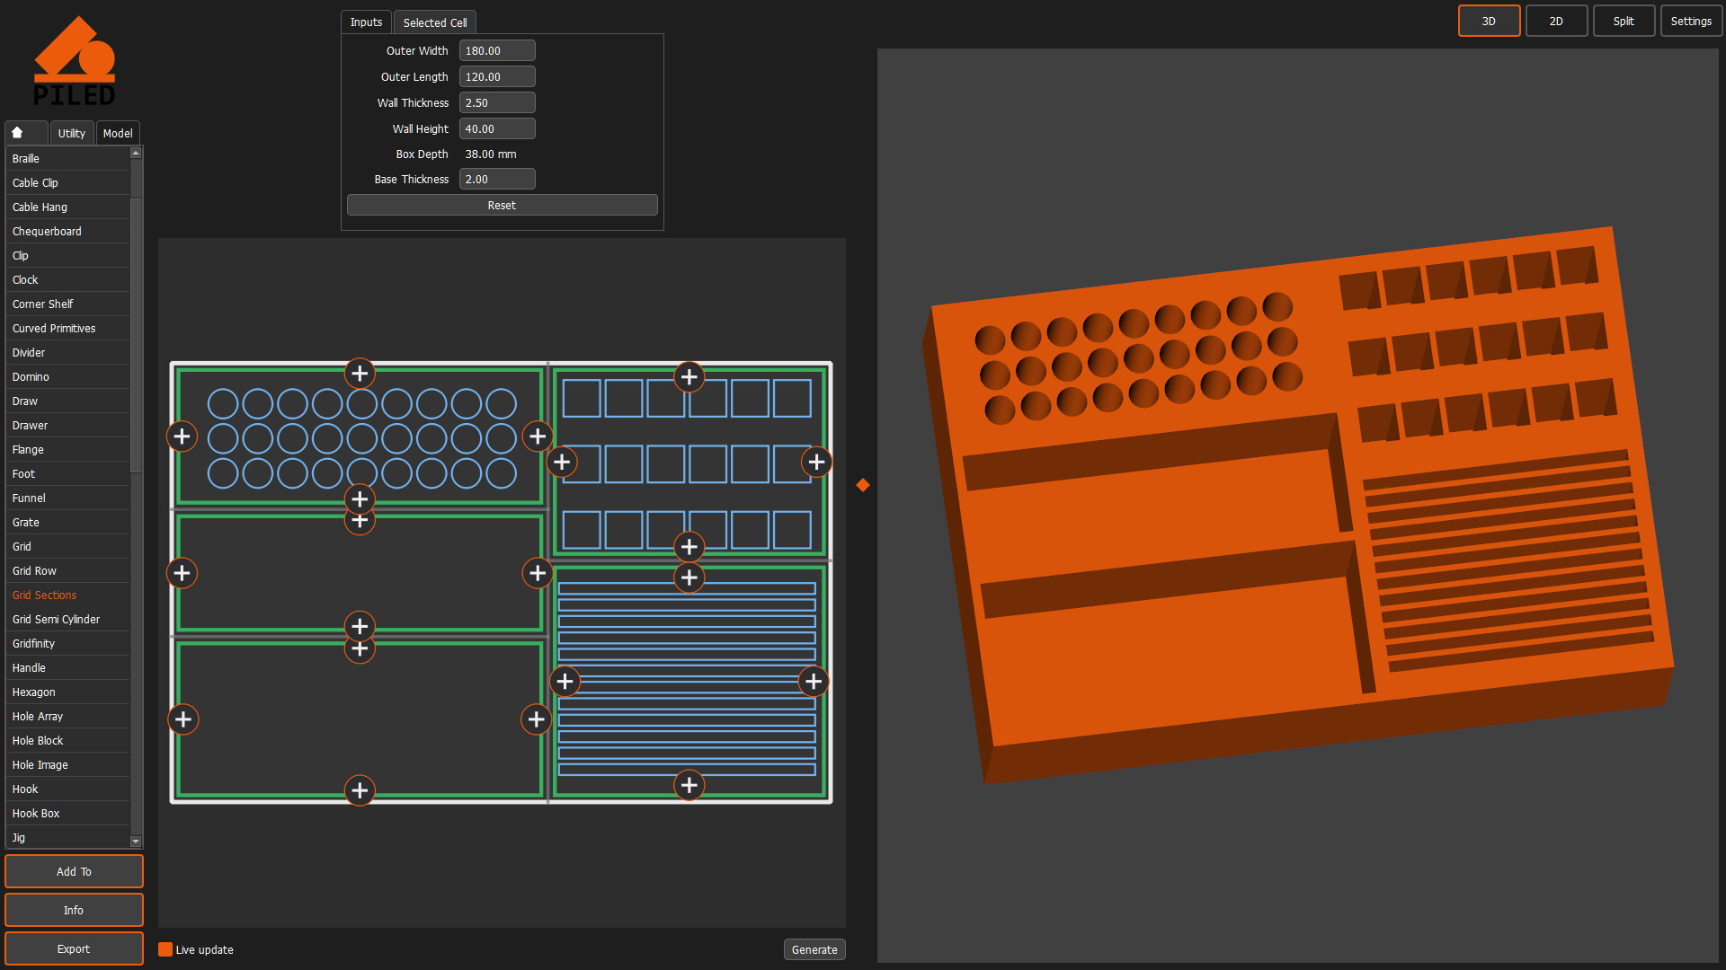
Task: Click plus right of bottom empty cell
Action: tap(537, 719)
